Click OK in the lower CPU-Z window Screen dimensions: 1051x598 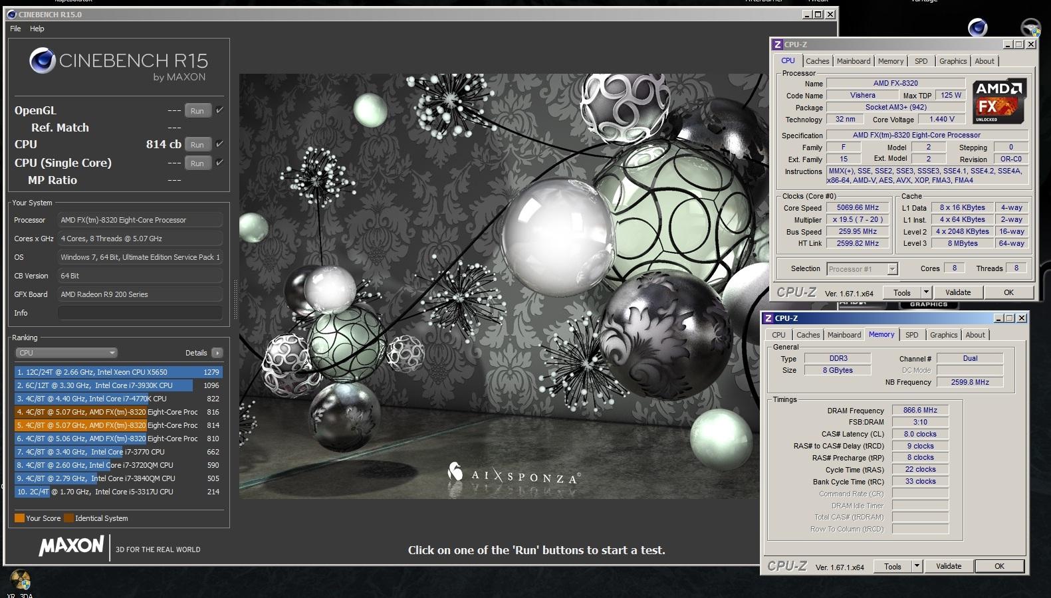pos(999,566)
